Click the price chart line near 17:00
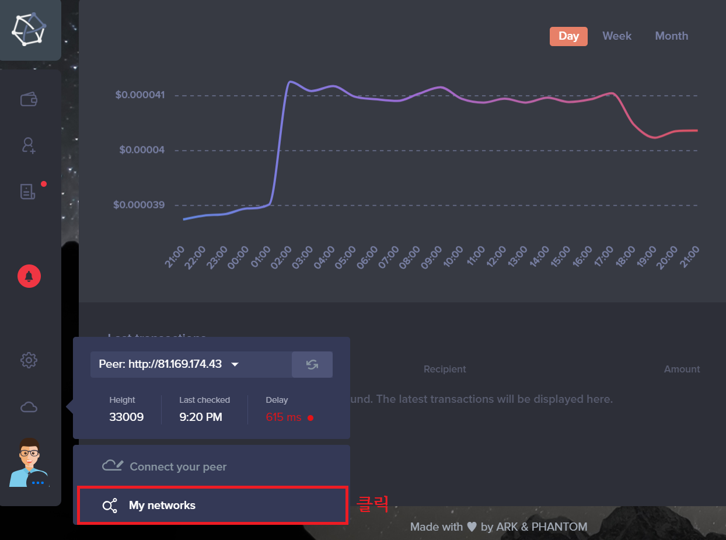 [x=610, y=93]
